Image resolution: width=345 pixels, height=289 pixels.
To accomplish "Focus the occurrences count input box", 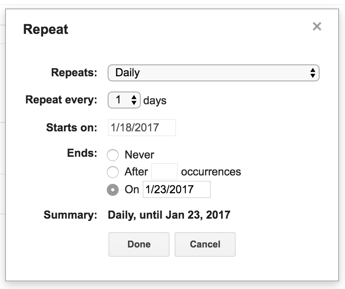I will coord(164,172).
